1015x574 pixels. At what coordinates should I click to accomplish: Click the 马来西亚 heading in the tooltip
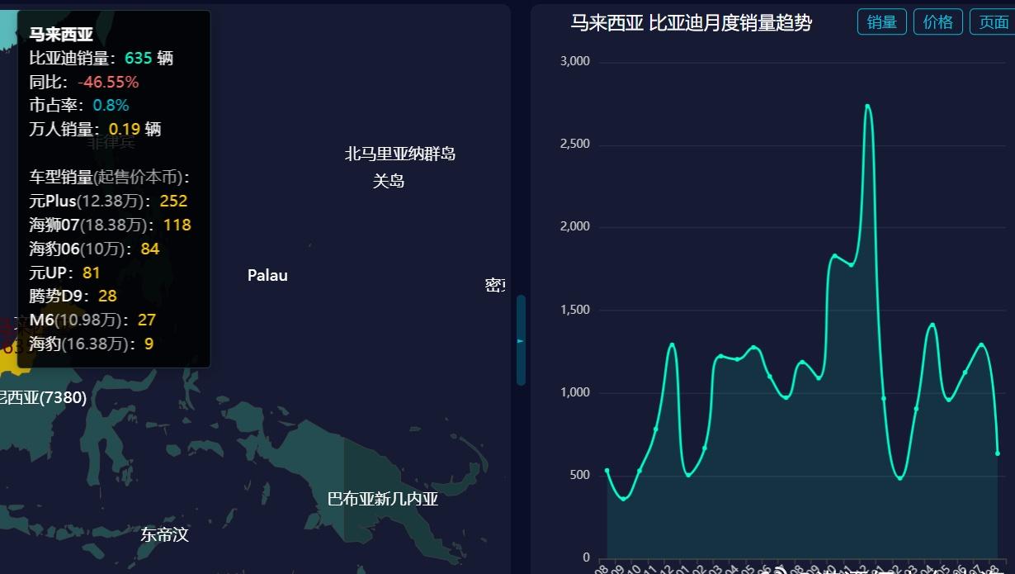click(x=61, y=35)
